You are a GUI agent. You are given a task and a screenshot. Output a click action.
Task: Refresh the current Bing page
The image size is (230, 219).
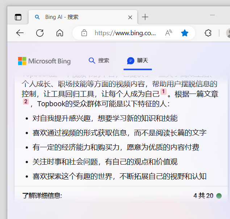tap(40, 33)
